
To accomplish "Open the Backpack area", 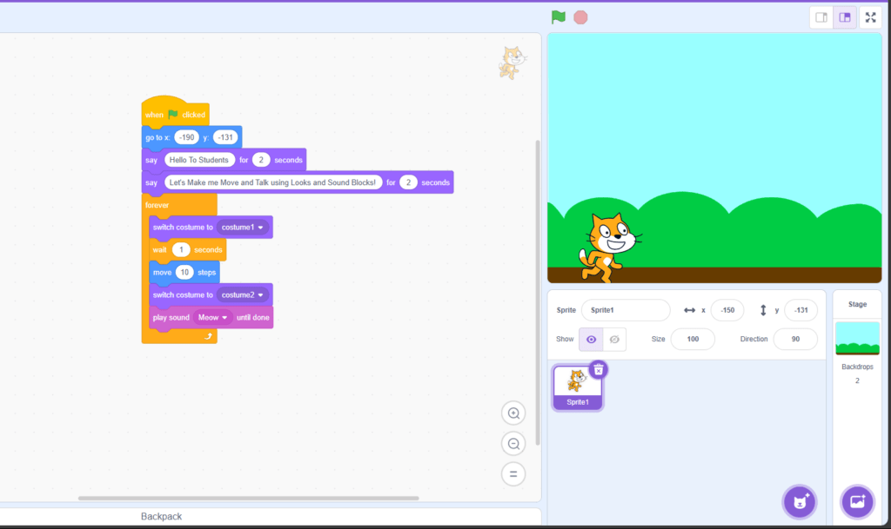I will 160,516.
